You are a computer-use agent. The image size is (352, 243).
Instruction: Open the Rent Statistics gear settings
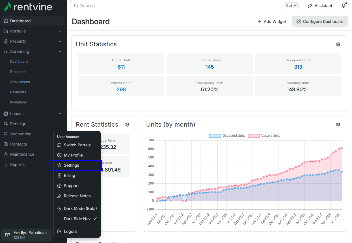tap(127, 125)
